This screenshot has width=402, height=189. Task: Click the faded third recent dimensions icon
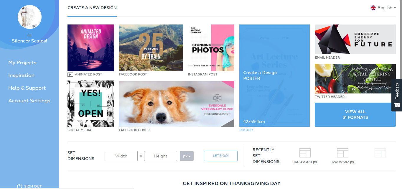click(x=380, y=153)
